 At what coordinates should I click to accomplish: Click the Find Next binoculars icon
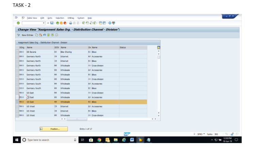(x=78, y=23)
